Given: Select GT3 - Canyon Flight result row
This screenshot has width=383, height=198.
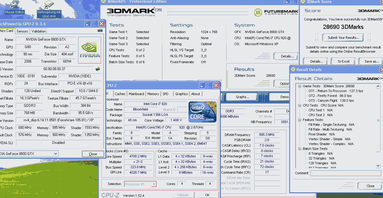Looking at the screenshot, I should 331,101.
